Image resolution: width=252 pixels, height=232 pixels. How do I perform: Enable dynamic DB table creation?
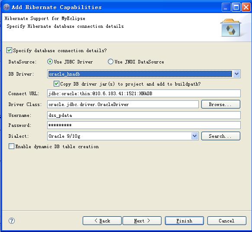pyautogui.click(x=11, y=146)
